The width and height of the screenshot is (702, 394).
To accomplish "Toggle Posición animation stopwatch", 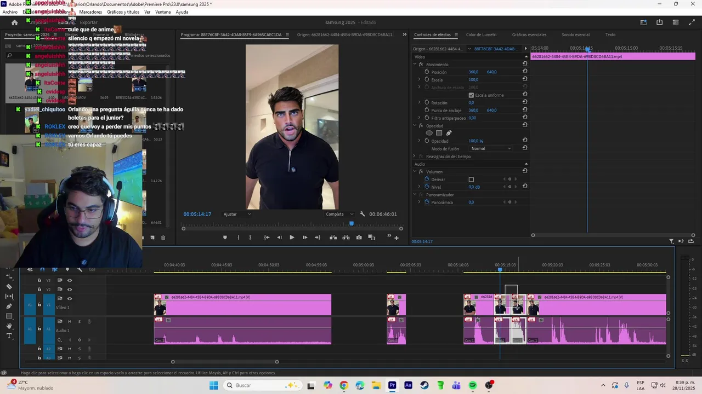I will point(427,72).
